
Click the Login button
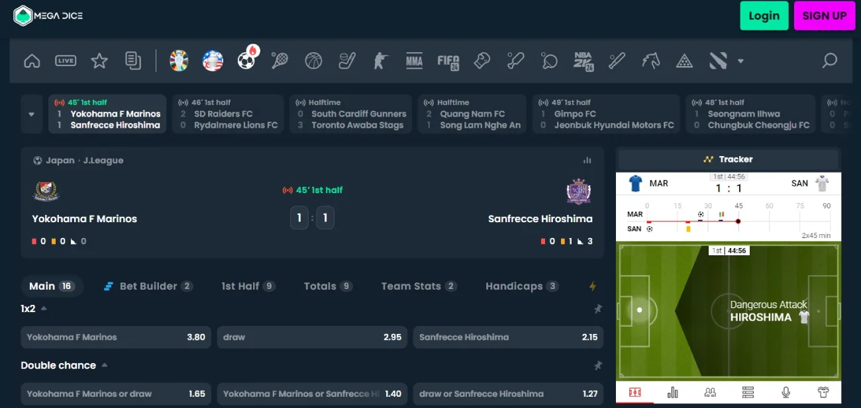pos(764,15)
